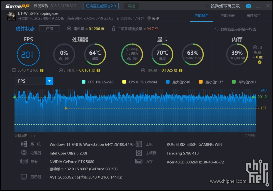Click the monitor icon next to 显示器

pyautogui.click(x=24, y=177)
